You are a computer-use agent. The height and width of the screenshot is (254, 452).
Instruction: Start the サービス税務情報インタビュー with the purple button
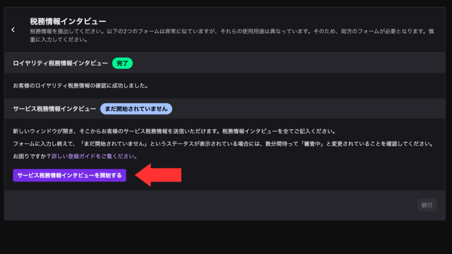coord(69,176)
